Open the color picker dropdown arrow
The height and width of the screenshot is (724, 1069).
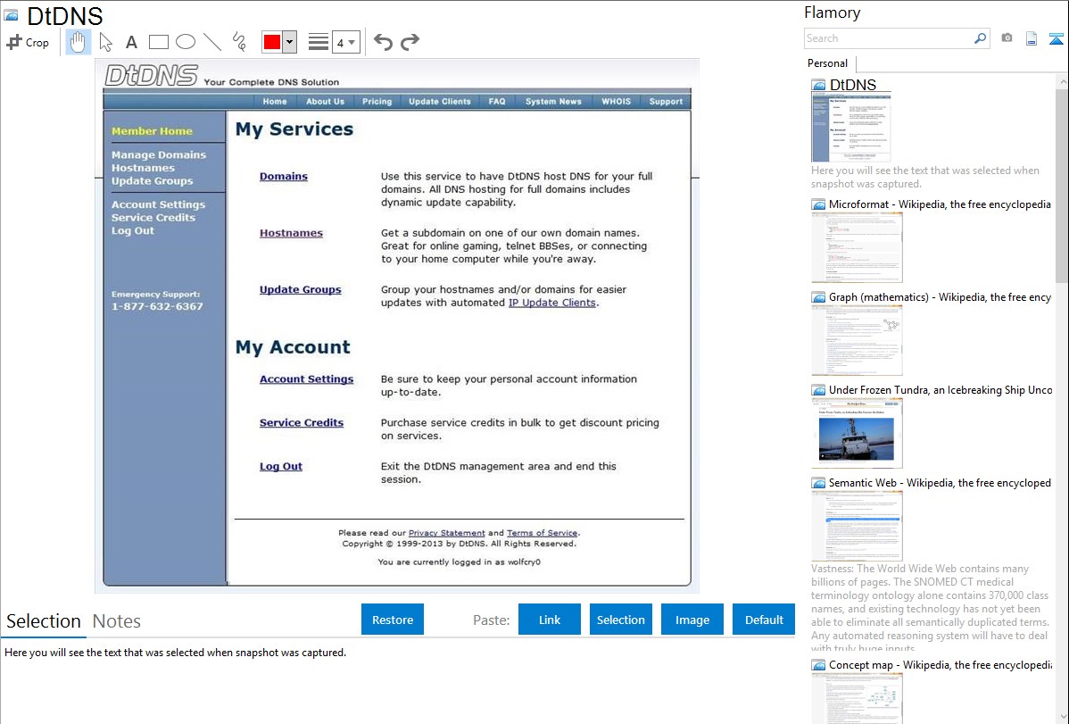(x=289, y=42)
